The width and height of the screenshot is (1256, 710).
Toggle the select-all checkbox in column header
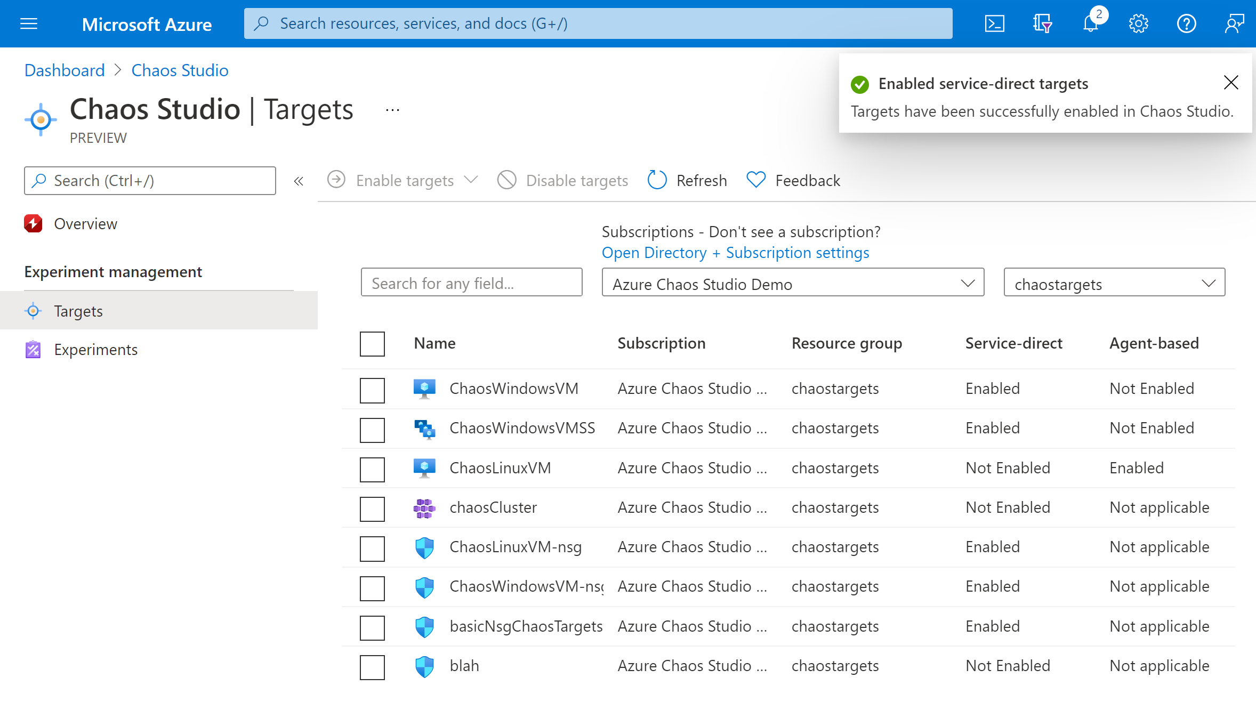point(373,342)
